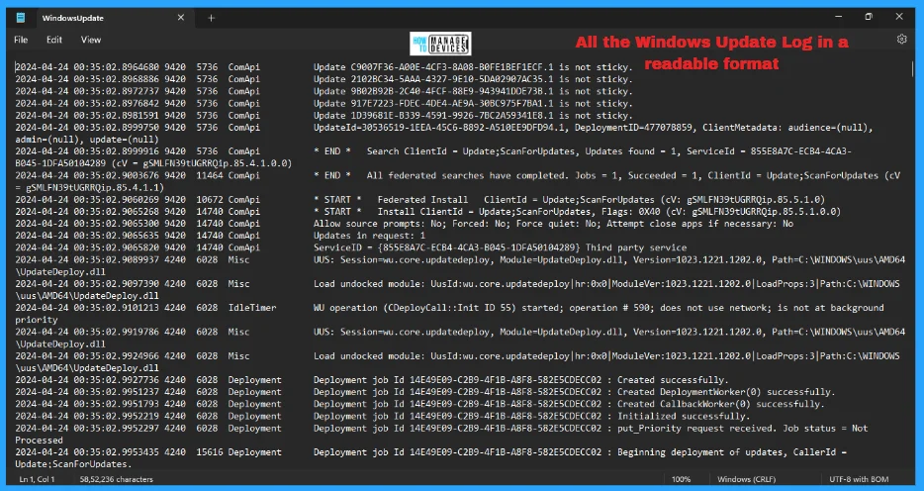The height and width of the screenshot is (491, 924).
Task: Open the View menu
Action: 91,40
